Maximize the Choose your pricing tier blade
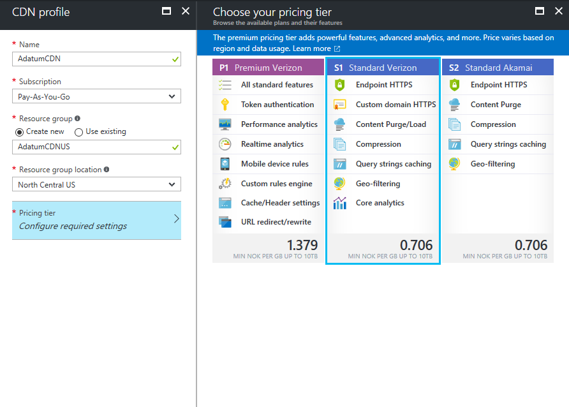The height and width of the screenshot is (407, 569). 540,11
